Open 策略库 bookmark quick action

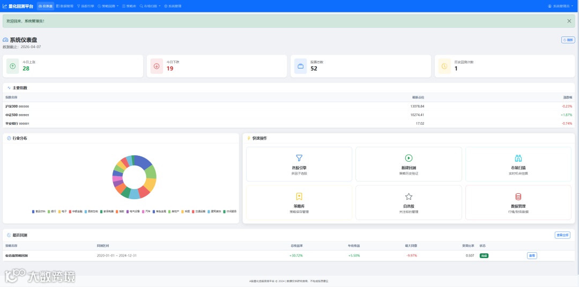pyautogui.click(x=299, y=202)
